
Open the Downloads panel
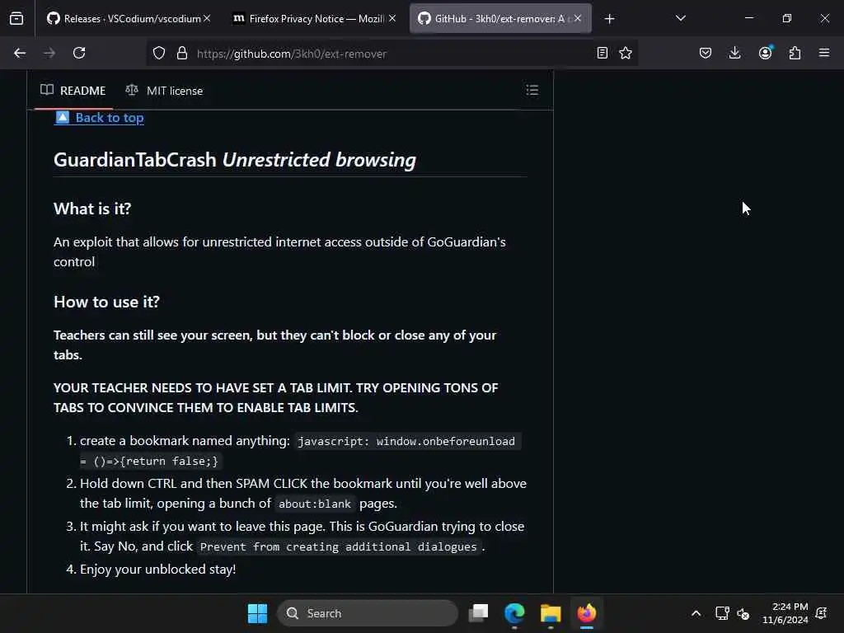pos(734,53)
